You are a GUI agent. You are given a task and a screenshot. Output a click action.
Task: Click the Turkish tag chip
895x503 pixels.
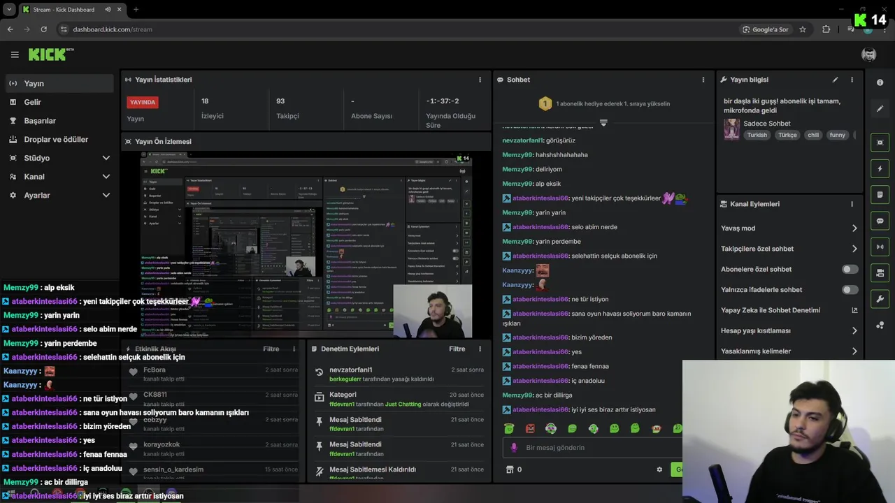click(757, 135)
